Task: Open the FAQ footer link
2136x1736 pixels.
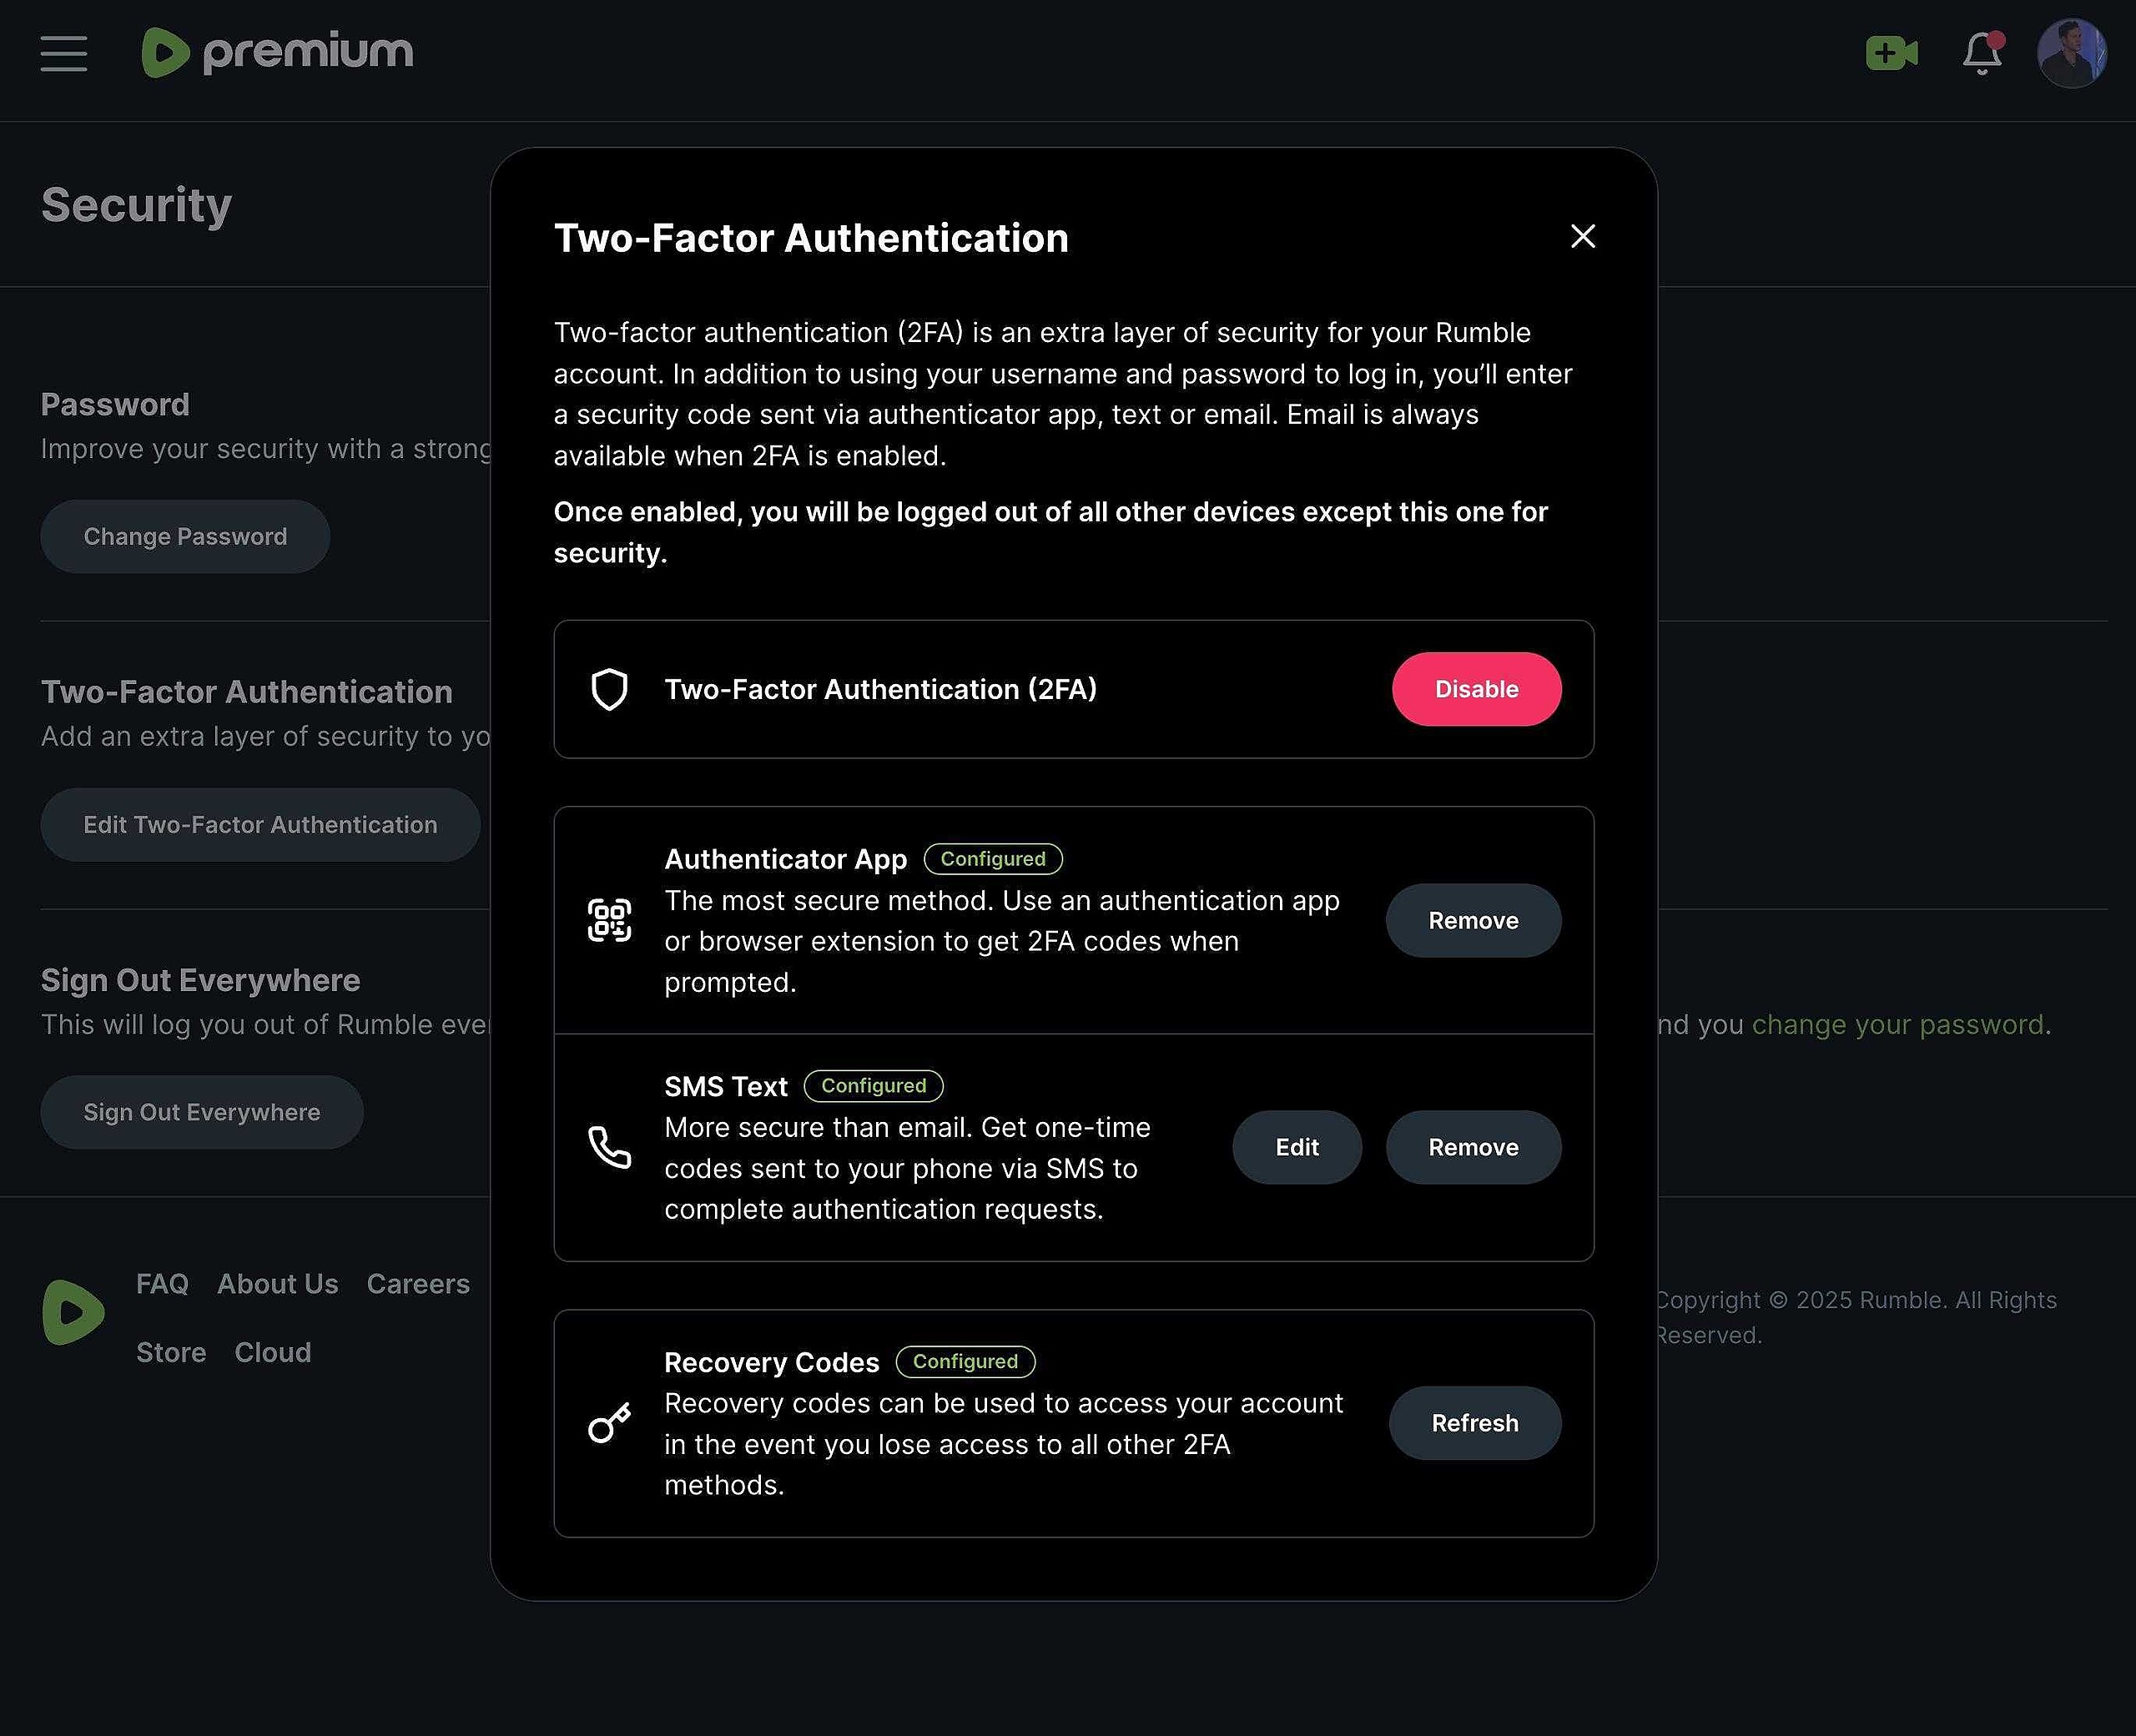Action: (x=162, y=1284)
